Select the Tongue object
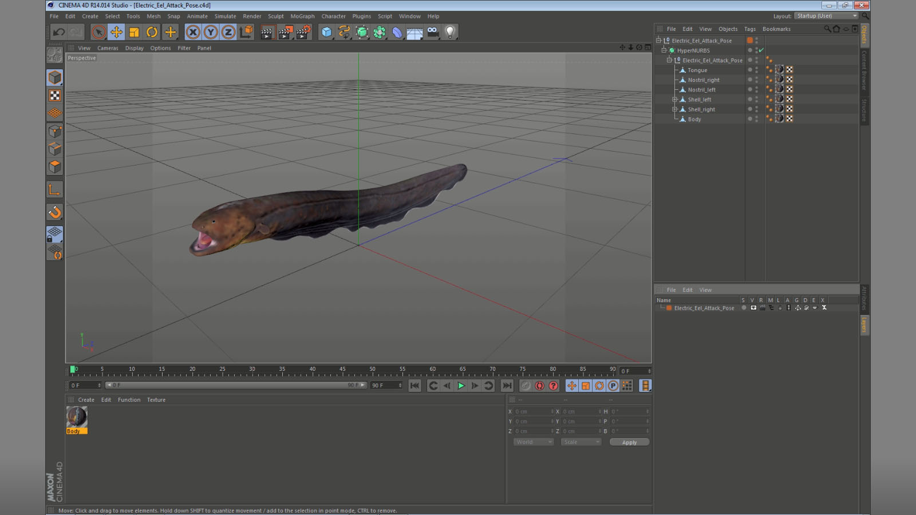This screenshot has height=515, width=916. coord(697,70)
